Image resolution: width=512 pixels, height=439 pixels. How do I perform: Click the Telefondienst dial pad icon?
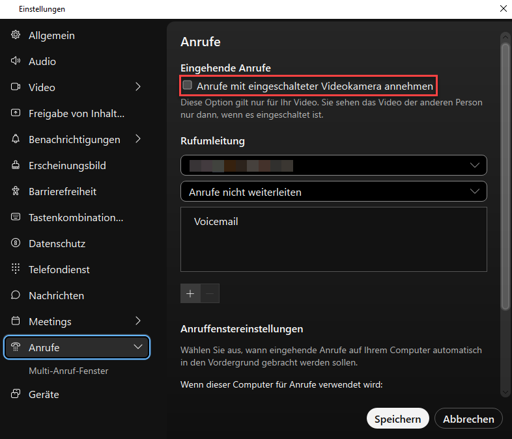coord(16,269)
